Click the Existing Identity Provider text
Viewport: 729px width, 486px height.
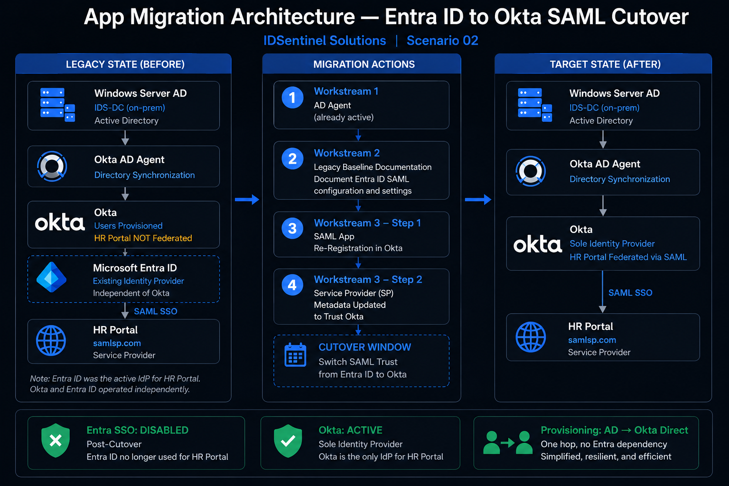click(x=138, y=281)
